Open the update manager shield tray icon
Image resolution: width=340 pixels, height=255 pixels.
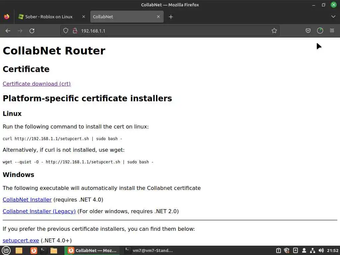[x=287, y=251]
